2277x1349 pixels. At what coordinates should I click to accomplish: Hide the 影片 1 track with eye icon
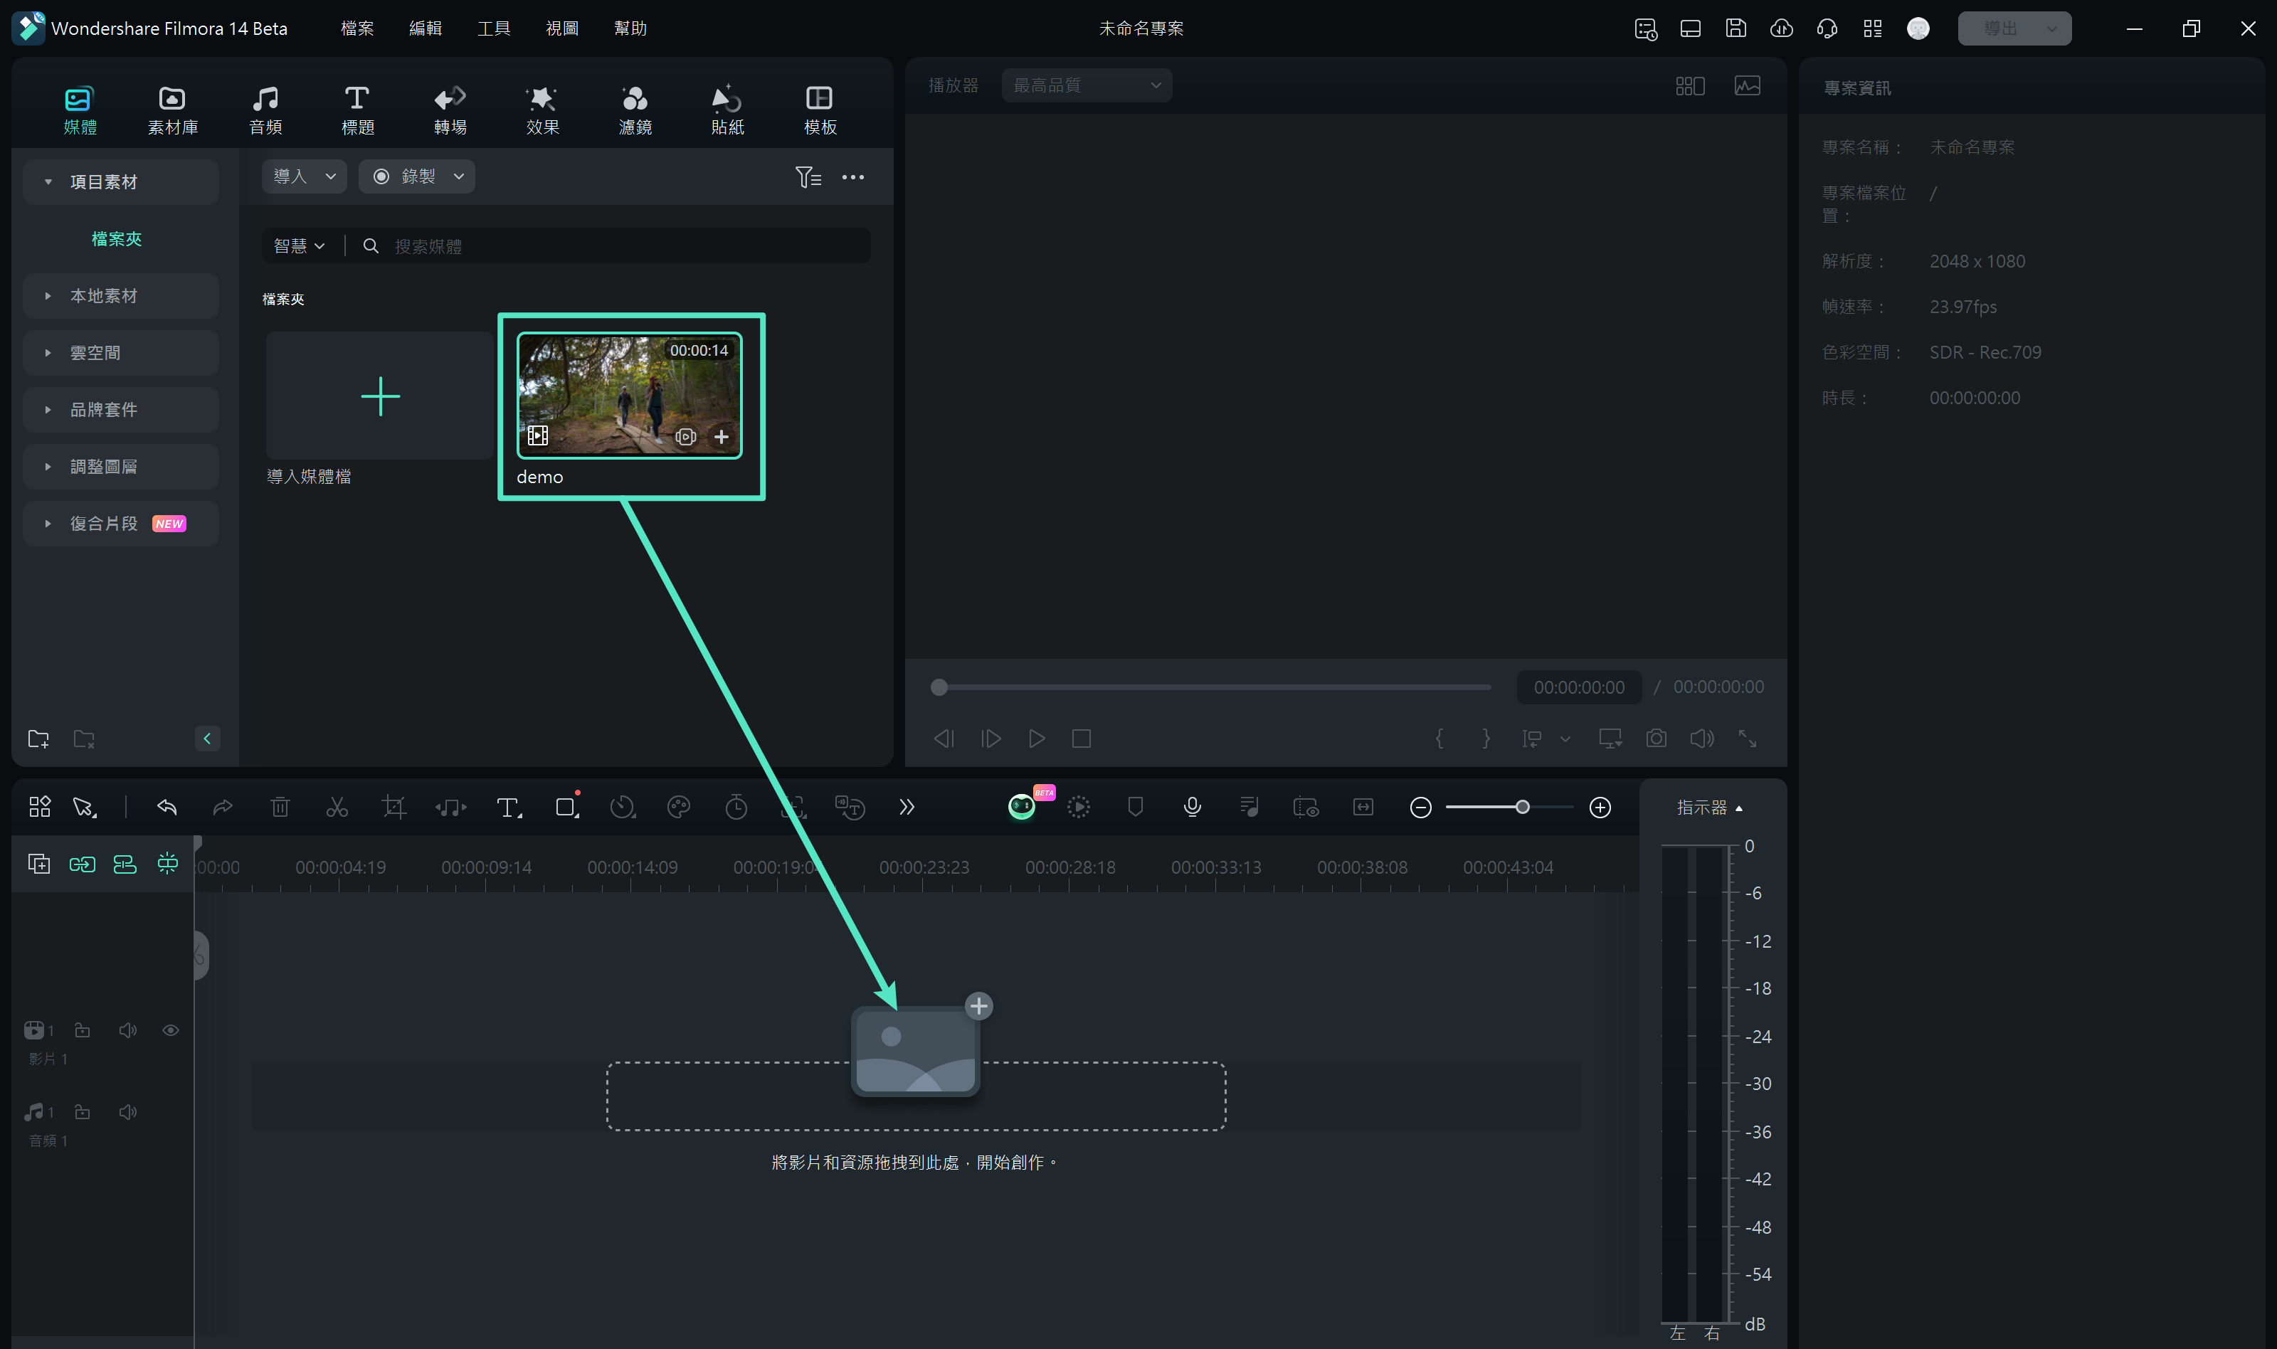point(170,1030)
